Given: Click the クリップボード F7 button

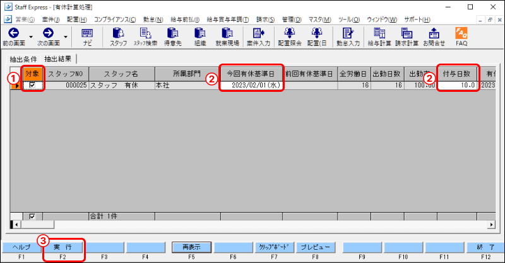Looking at the screenshot, I should pos(274,247).
